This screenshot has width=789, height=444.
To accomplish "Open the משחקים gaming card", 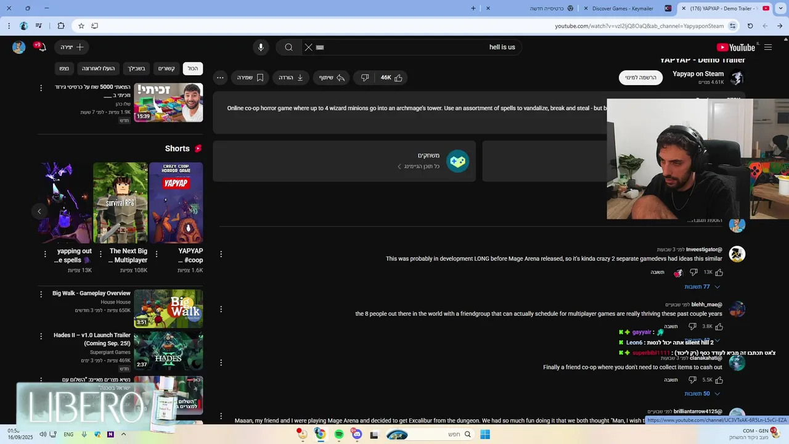I will click(x=345, y=161).
